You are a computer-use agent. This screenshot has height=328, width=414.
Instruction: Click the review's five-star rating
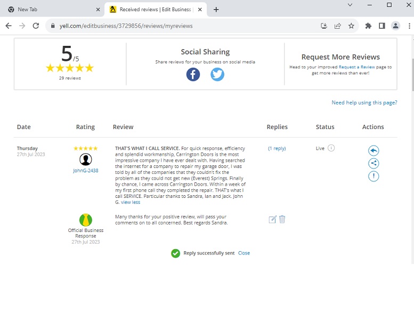pos(86,148)
